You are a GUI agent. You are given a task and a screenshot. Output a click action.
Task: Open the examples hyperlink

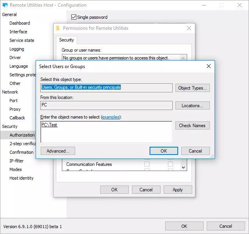[x=111, y=117]
